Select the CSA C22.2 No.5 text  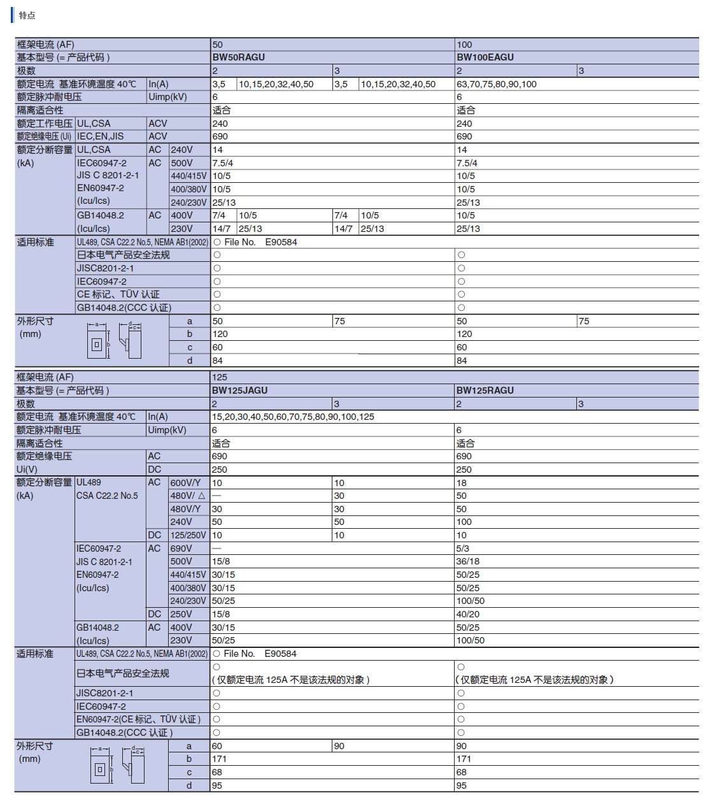tap(107, 496)
